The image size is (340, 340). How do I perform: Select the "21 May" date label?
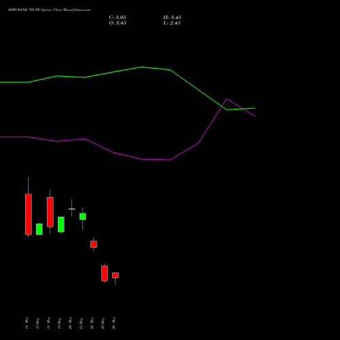click(81, 323)
